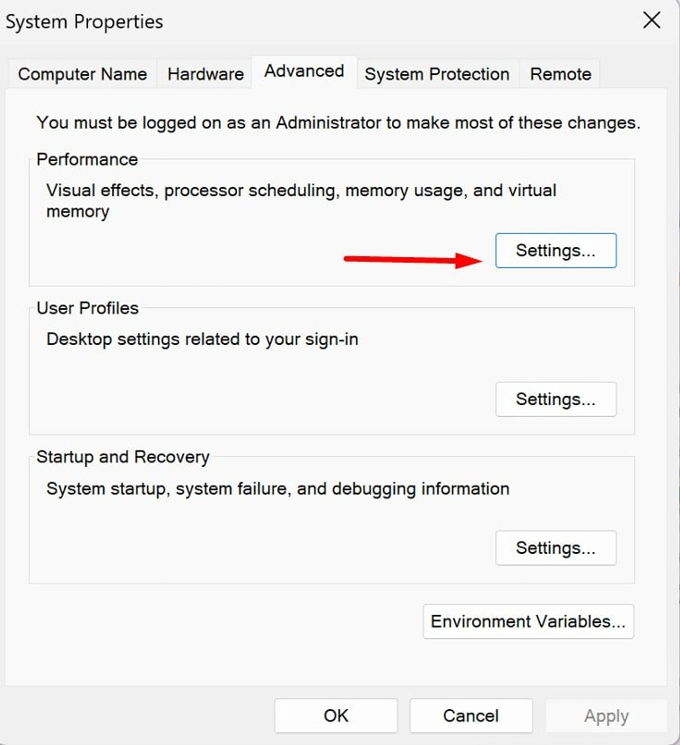The height and width of the screenshot is (745, 680).
Task: Open the Hardware tab
Action: pos(205,74)
